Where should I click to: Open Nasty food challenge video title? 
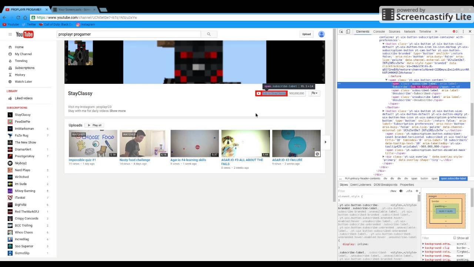[135, 160]
